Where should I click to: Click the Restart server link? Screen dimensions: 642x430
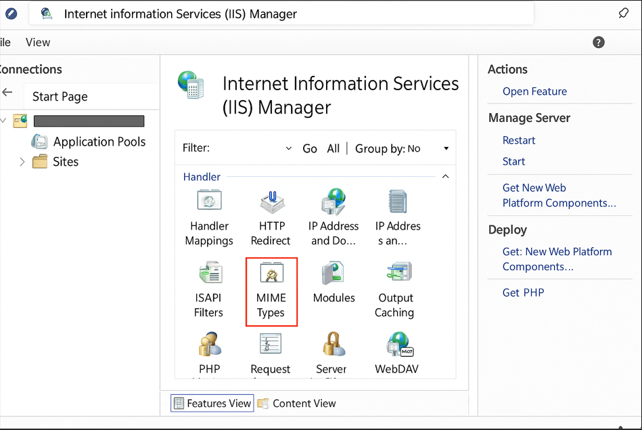click(519, 140)
